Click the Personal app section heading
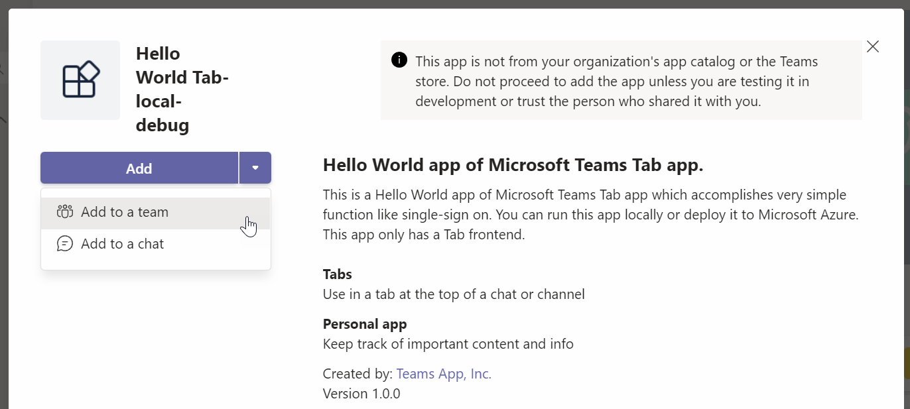The width and height of the screenshot is (910, 409). (x=365, y=324)
